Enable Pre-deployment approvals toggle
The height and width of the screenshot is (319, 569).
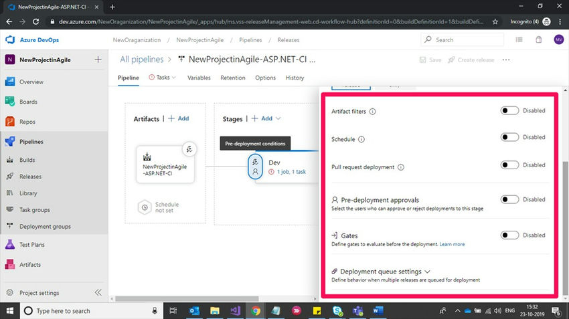coord(509,199)
